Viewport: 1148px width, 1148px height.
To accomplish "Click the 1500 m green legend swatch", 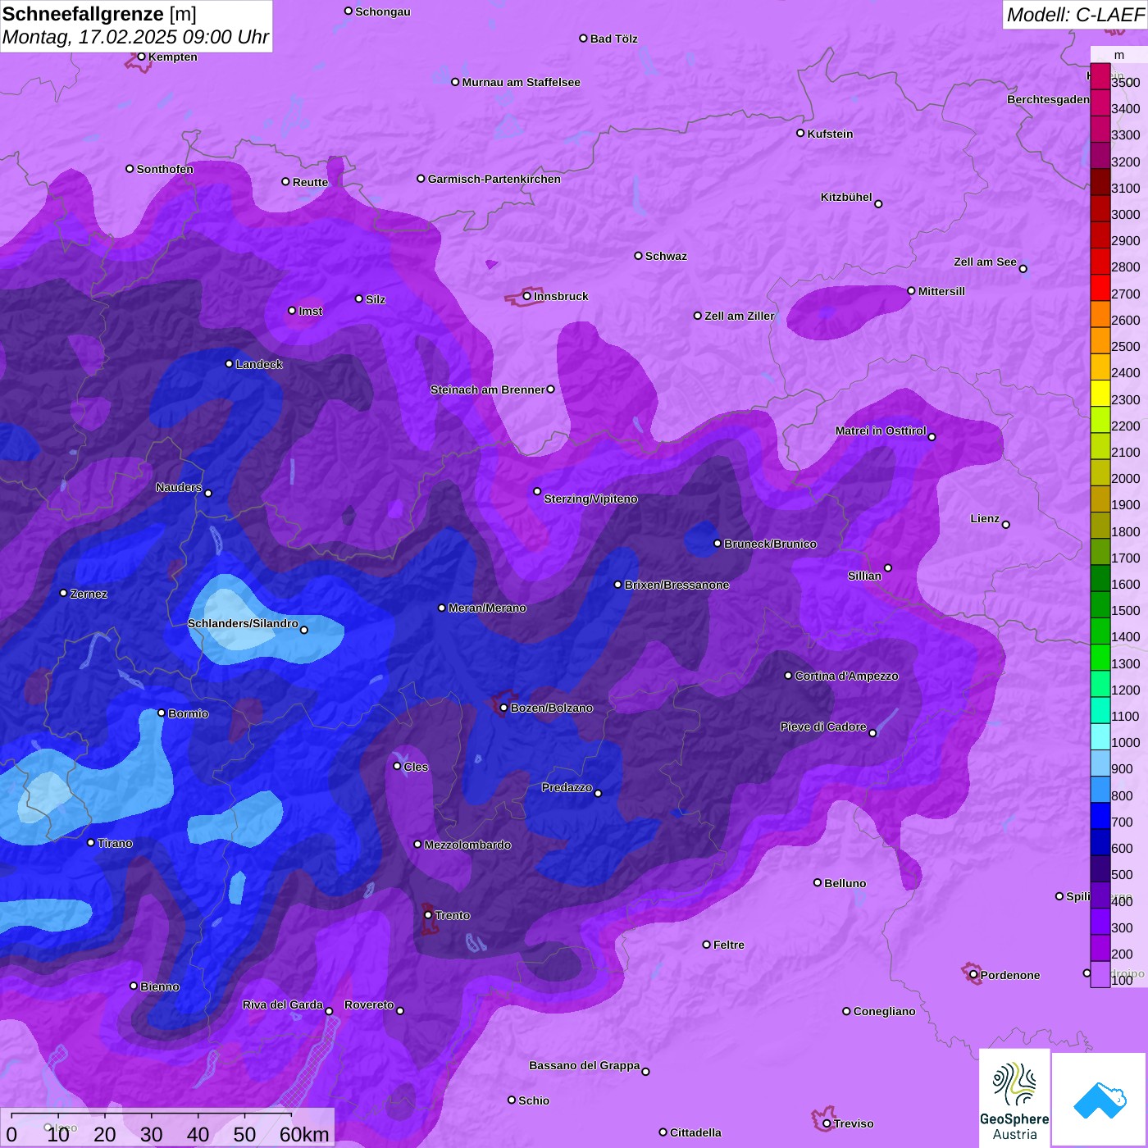I will (1100, 604).
